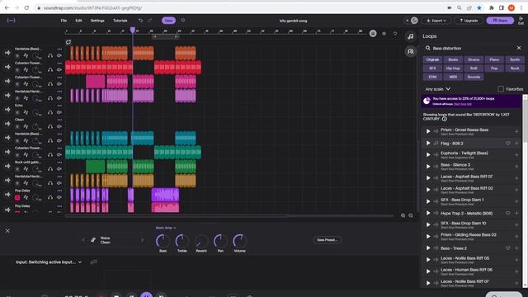Bookmark this page with the star icon
The height and width of the screenshot is (297, 528).
[x=479, y=7]
